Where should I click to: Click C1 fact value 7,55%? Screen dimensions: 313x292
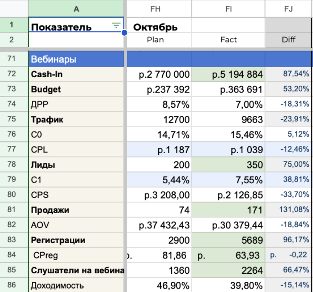click(228, 180)
